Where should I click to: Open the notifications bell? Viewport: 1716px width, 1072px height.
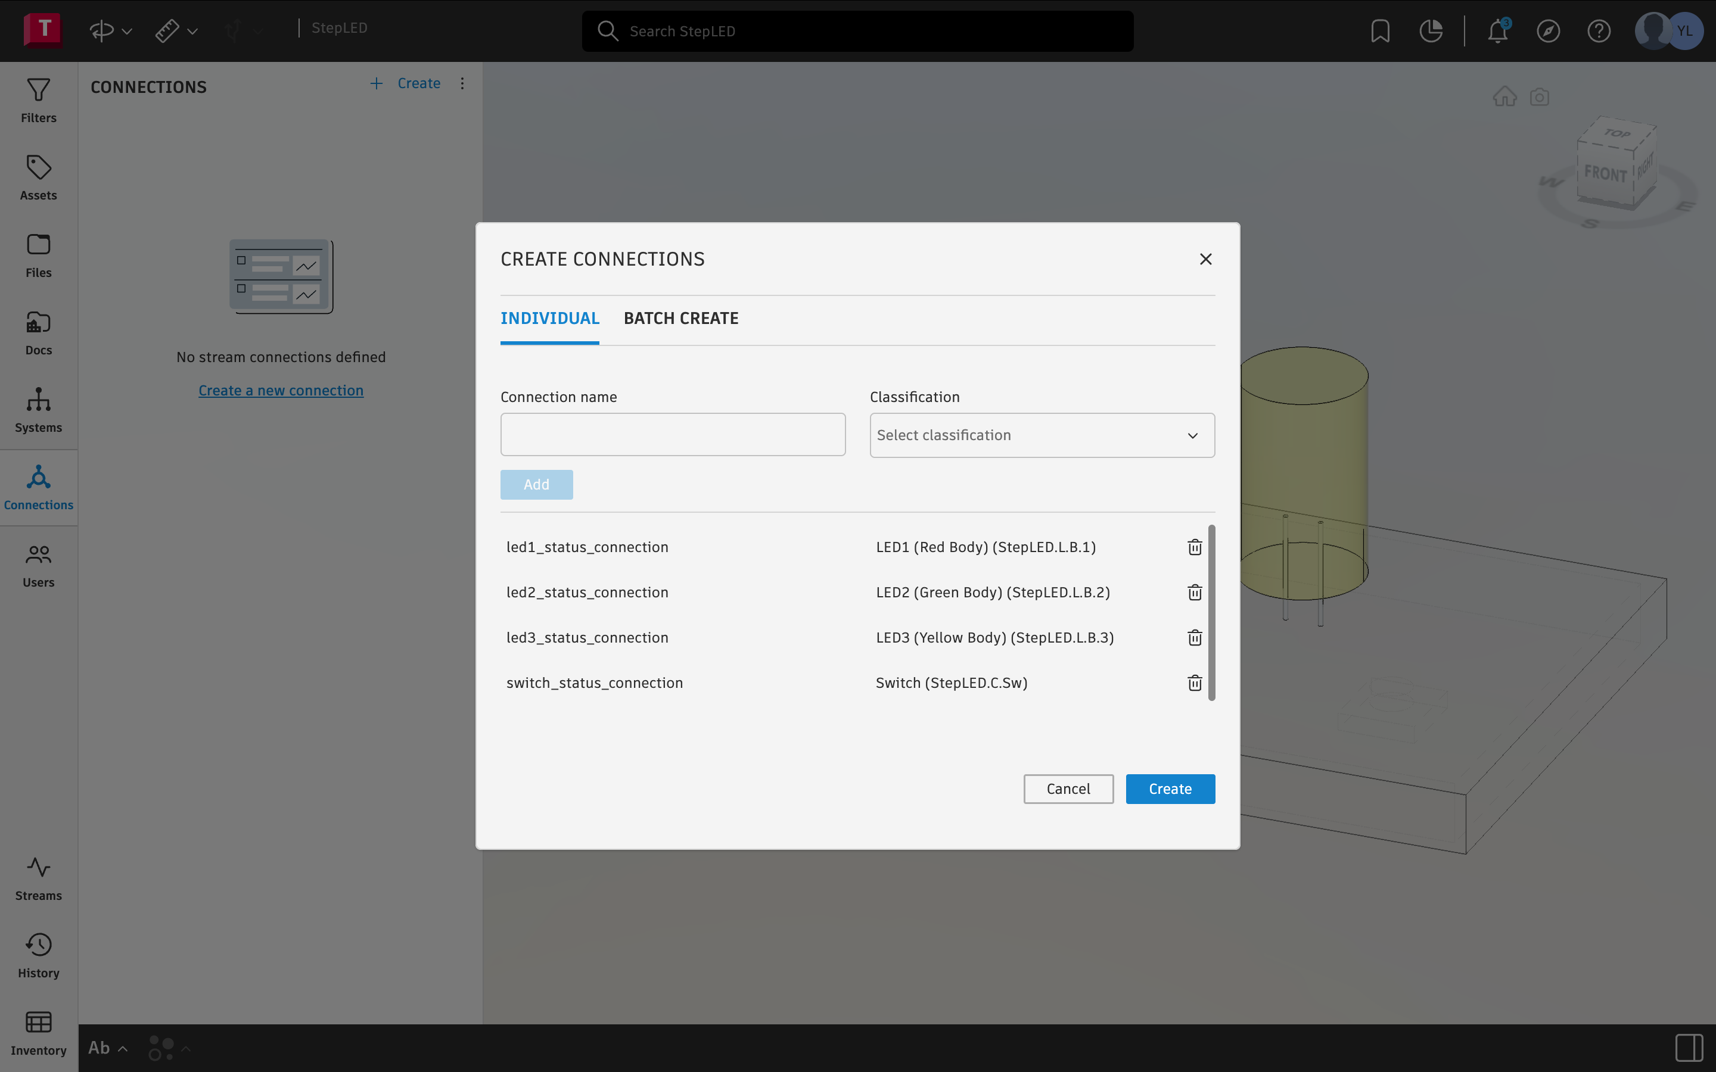coord(1497,31)
